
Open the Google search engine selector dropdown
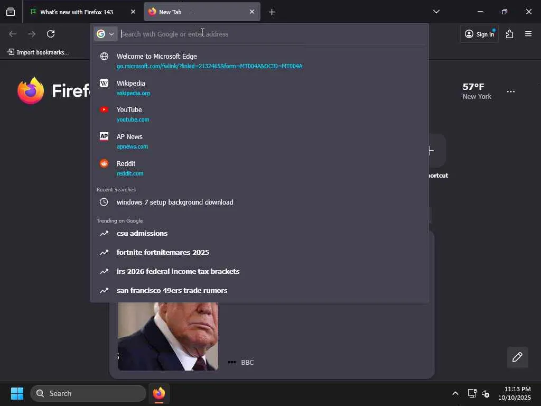106,34
